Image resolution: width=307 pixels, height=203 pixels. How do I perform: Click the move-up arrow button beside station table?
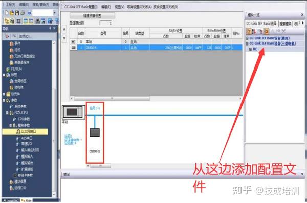tap(64, 29)
